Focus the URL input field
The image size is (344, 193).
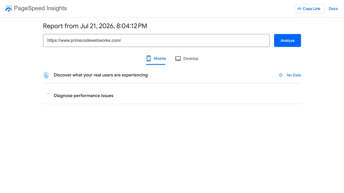tap(156, 40)
